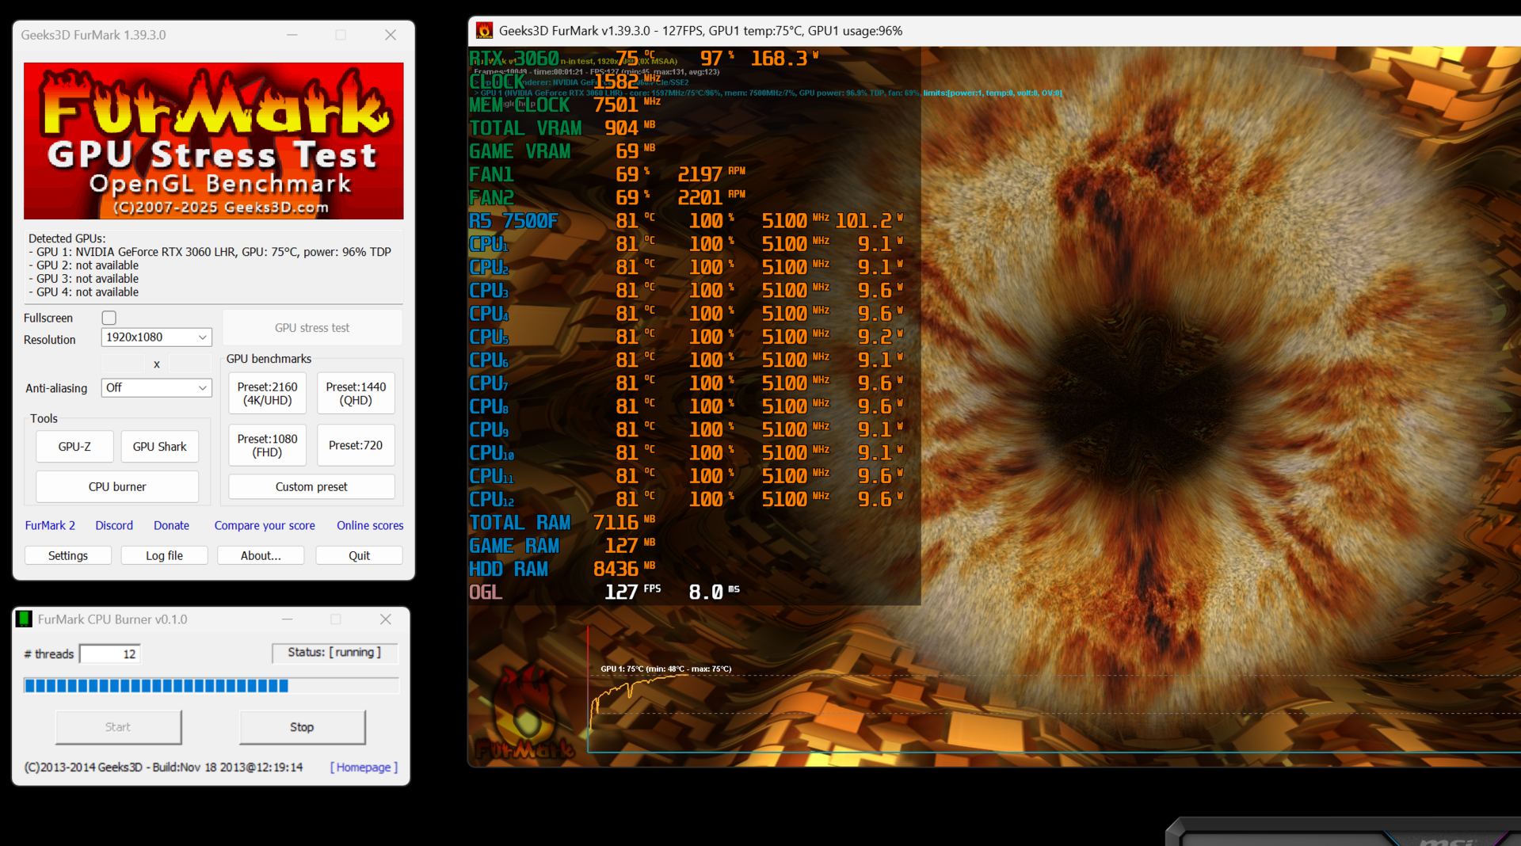The width and height of the screenshot is (1521, 846).
Task: Run the Preset:720 benchmark
Action: click(x=355, y=444)
